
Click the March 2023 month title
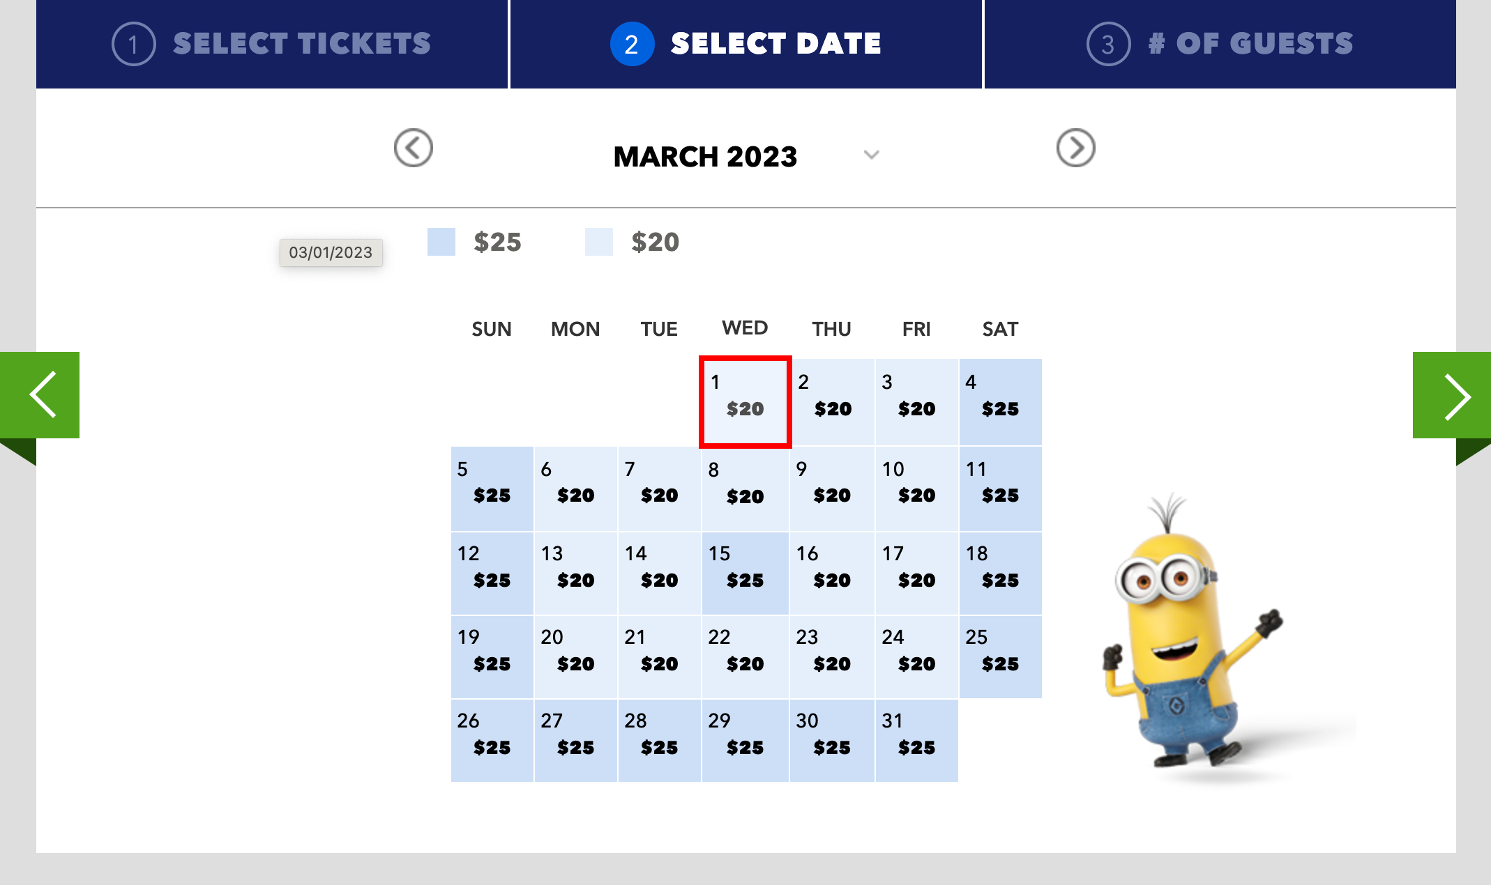pyautogui.click(x=705, y=157)
